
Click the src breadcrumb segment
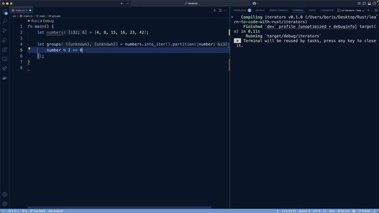point(14,16)
